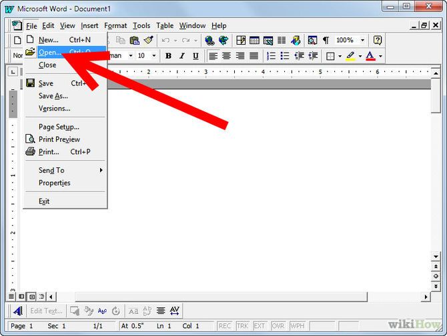This screenshot has width=447, height=336.
Task: Click the vertical scrollbar down arrow
Action: [436, 257]
